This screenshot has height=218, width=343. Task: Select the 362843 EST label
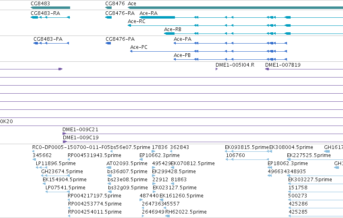(x=180, y=147)
